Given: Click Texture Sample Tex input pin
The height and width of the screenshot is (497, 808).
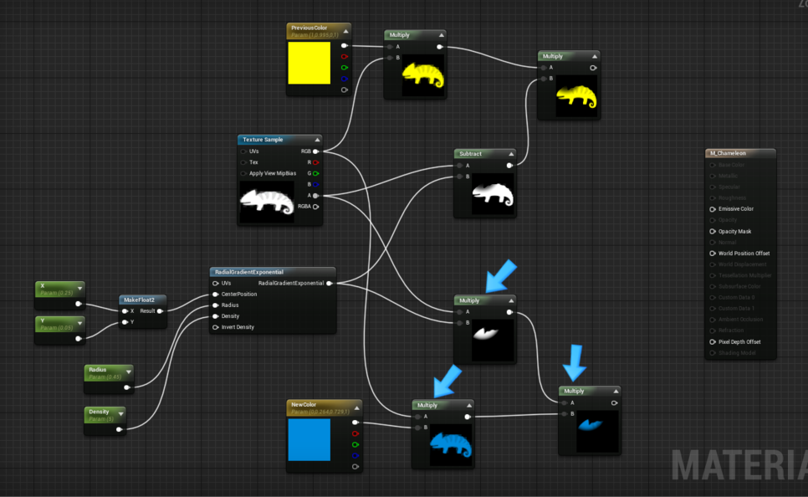Looking at the screenshot, I should tap(243, 162).
